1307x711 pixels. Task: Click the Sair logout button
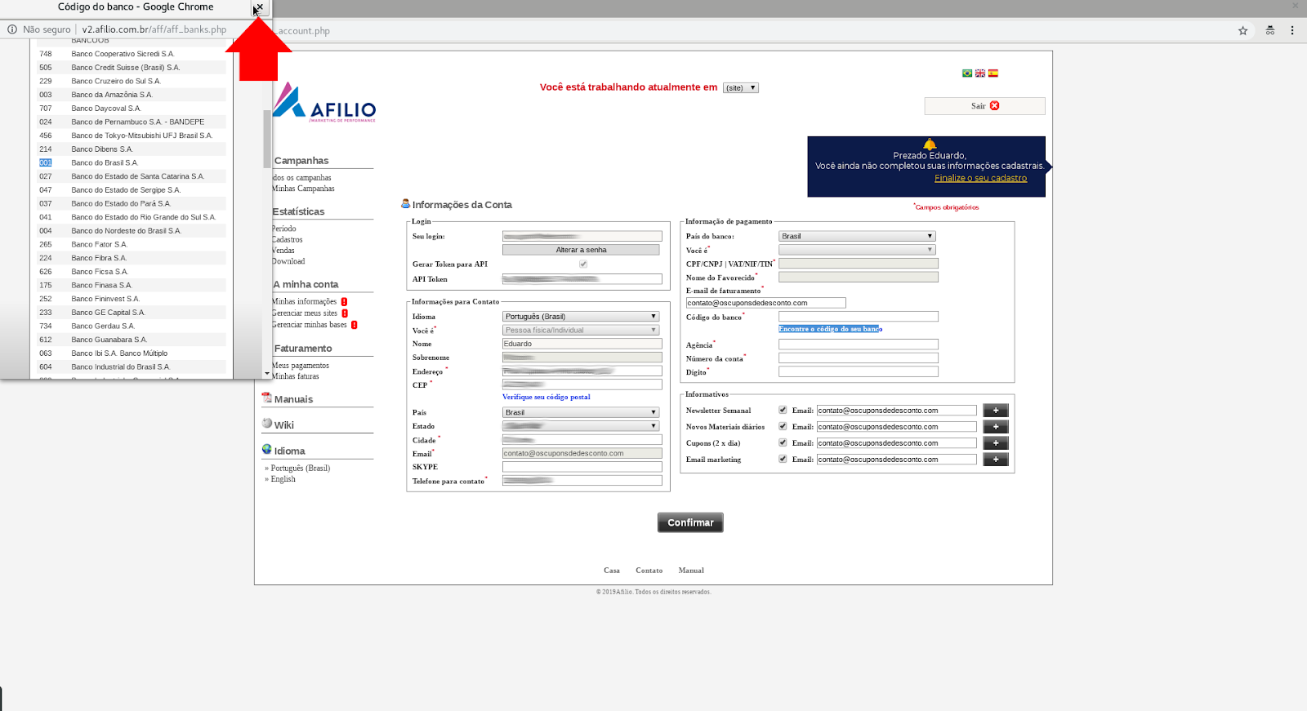(x=984, y=106)
